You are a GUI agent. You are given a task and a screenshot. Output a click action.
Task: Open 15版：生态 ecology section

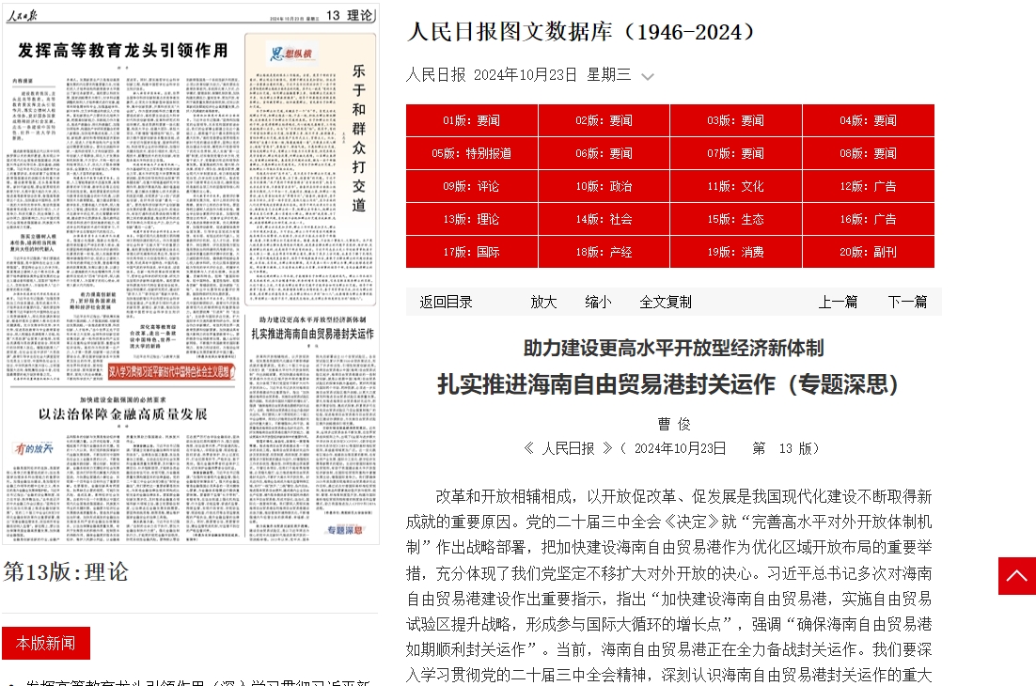pos(736,219)
